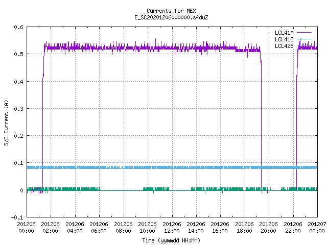Click the 'Time (yymmdd HH:MM)' x-axis label

[x=171, y=240]
